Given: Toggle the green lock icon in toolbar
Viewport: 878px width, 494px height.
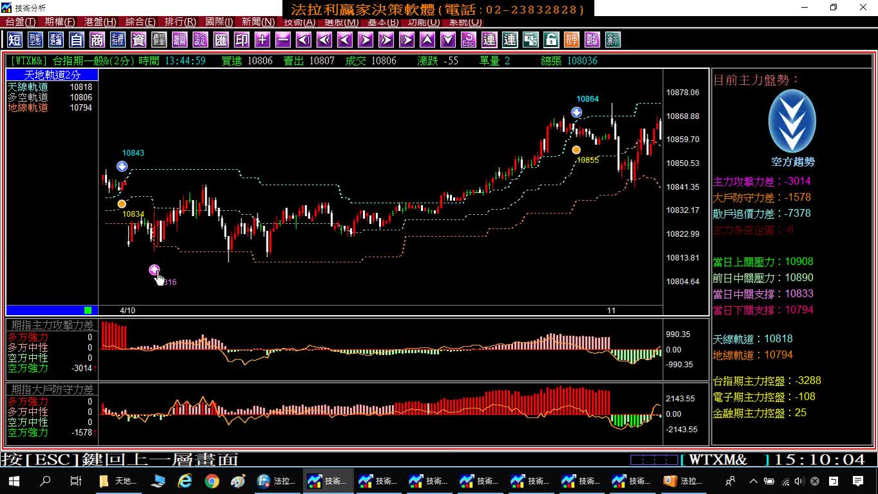Looking at the screenshot, I should 551,40.
